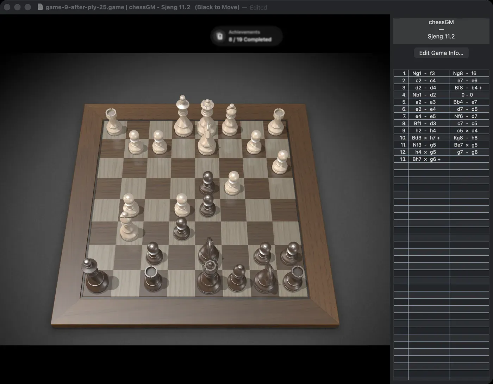Select castling move '0 - 0' in list
This screenshot has height=384, width=493.
coord(467,95)
